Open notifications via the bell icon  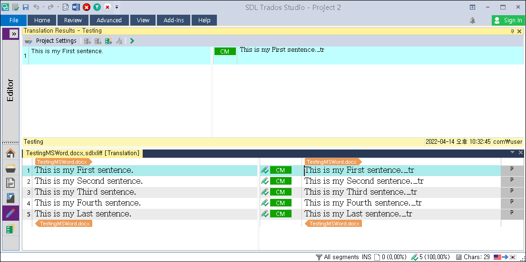pos(472,20)
